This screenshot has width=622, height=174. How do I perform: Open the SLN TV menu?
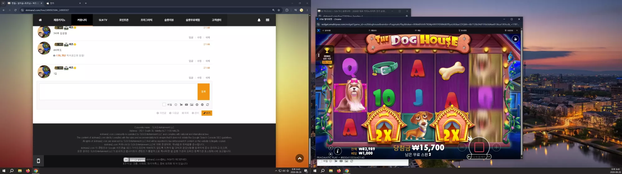(103, 20)
